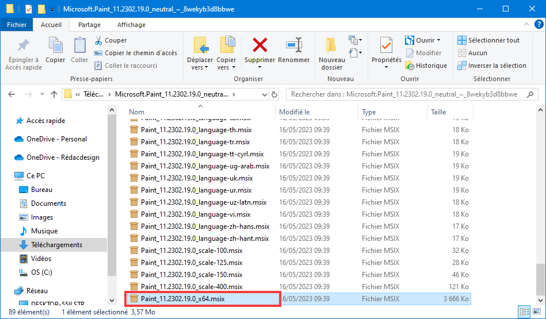This screenshot has width=546, height=319.
Task: Refresh the current folder view
Action: click(274, 95)
